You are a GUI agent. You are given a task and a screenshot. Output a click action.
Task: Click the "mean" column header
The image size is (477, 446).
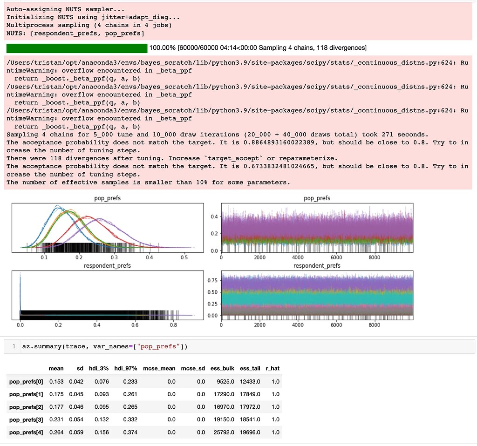coord(56,368)
